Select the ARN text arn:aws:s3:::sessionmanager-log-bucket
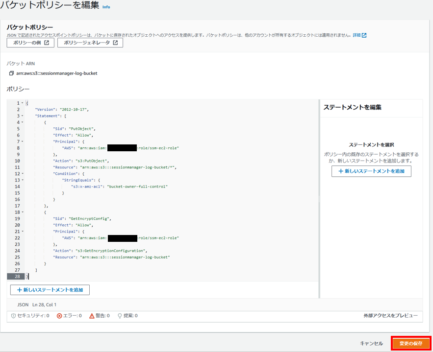Viewport: 433px width, 352px height. [56, 73]
